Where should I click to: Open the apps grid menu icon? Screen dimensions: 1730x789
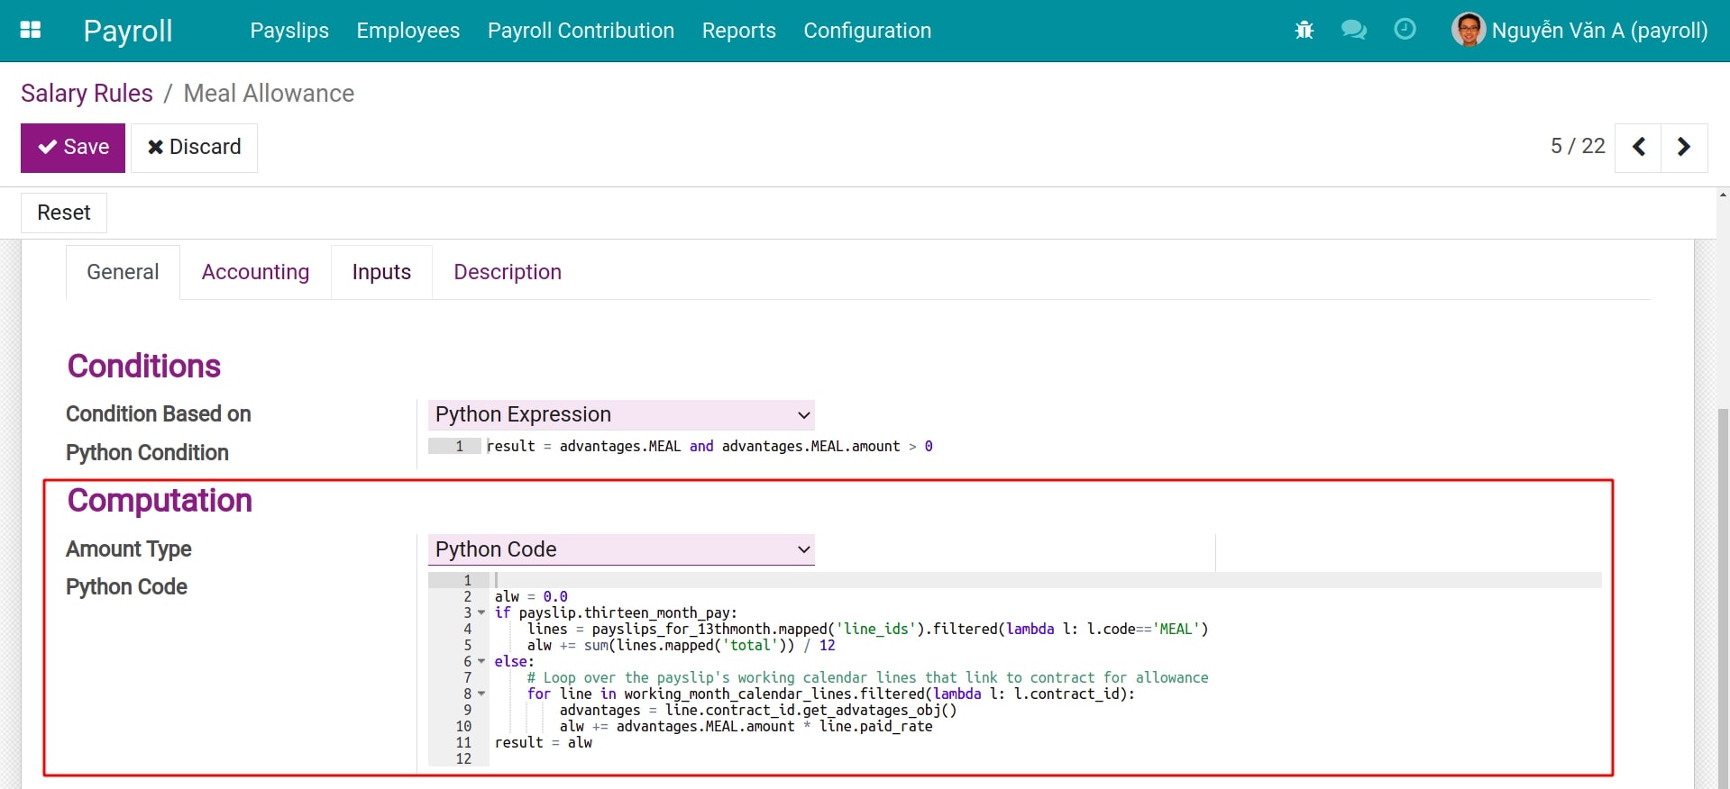click(x=31, y=31)
